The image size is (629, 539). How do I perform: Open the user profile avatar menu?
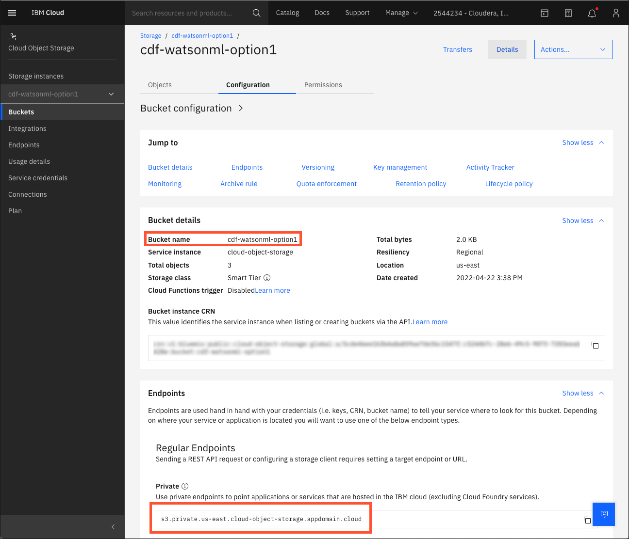(615, 13)
